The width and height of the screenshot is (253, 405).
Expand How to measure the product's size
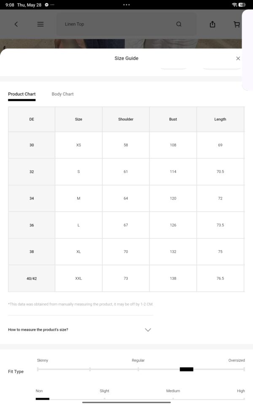[80, 329]
